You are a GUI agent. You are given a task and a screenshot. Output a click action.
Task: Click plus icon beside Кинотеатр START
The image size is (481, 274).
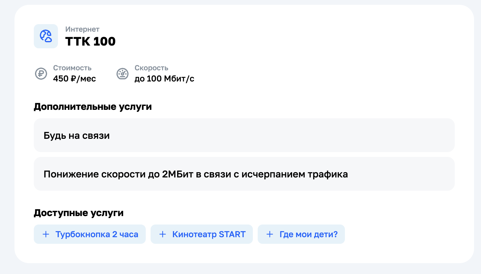(163, 234)
